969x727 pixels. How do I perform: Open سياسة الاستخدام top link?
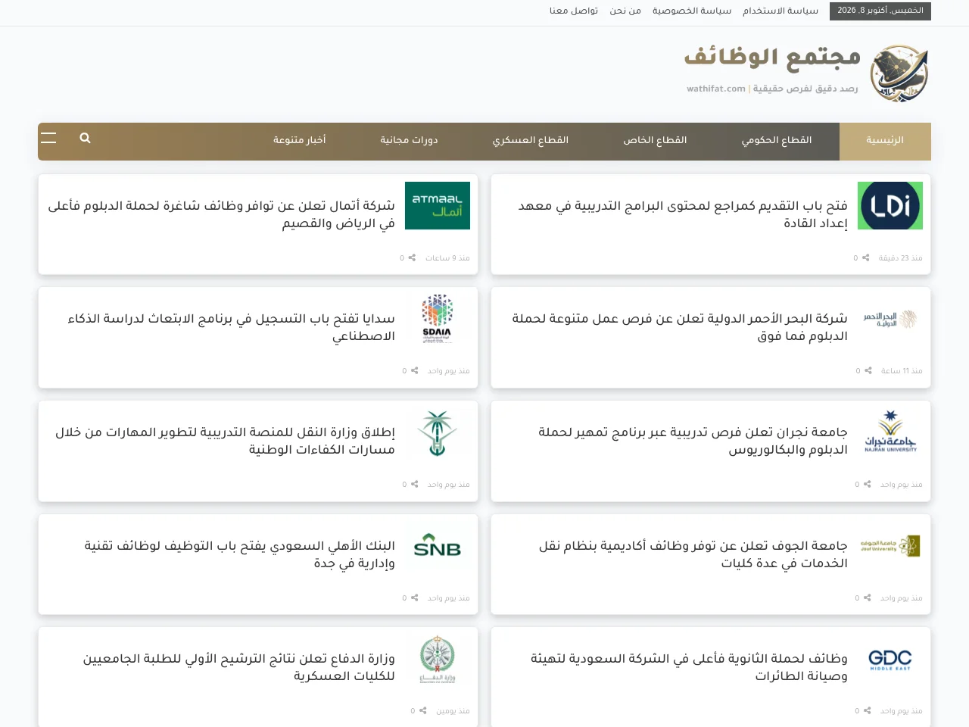tap(780, 11)
